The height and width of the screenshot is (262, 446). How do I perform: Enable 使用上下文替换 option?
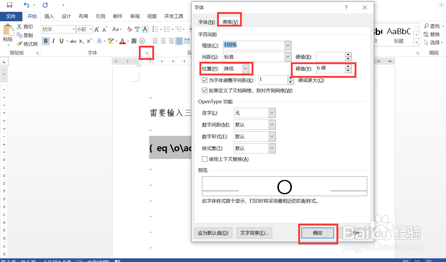coord(205,159)
